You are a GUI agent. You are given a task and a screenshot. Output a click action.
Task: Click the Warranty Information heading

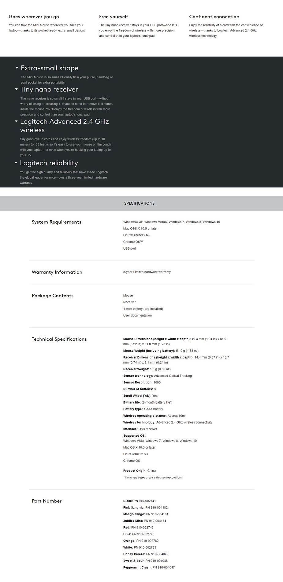click(57, 272)
